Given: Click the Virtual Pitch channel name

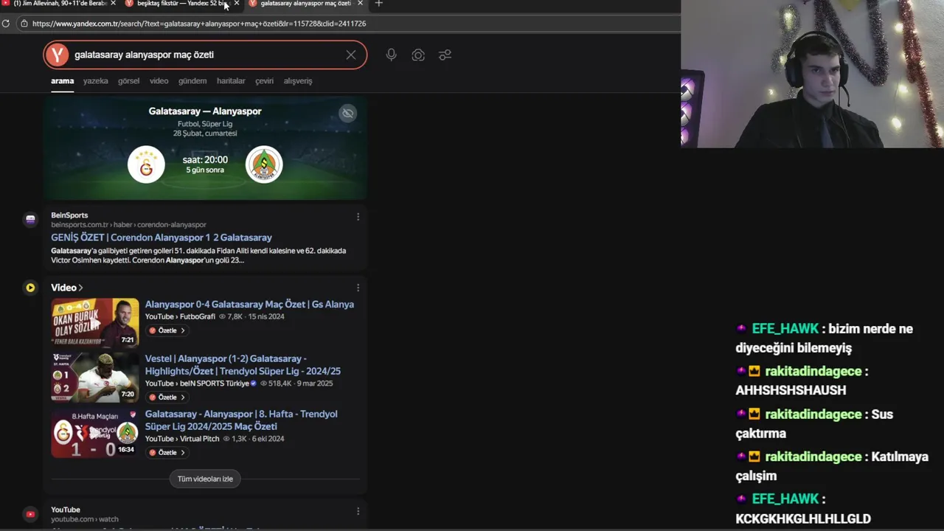Looking at the screenshot, I should point(200,439).
